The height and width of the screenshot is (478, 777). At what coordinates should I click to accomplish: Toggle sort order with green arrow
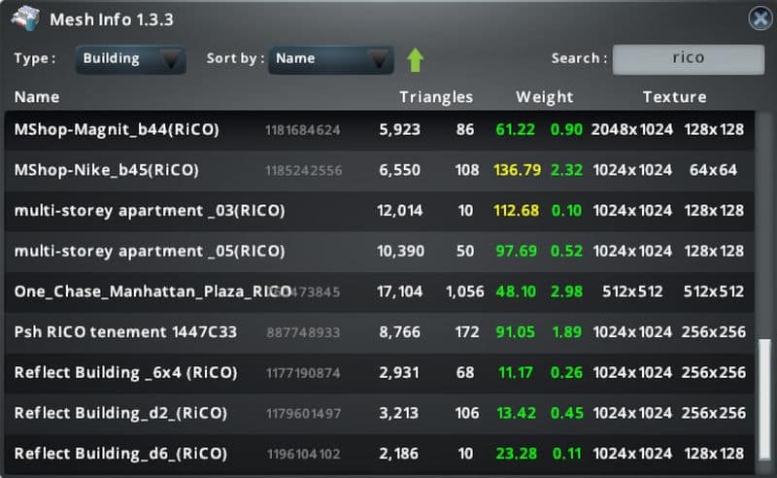(415, 59)
